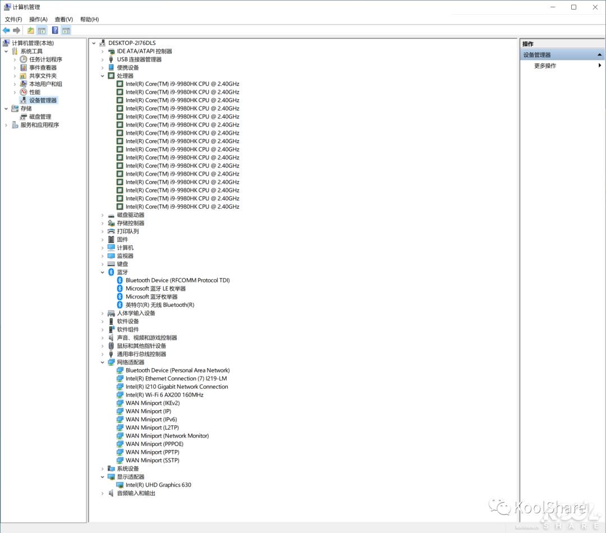The width and height of the screenshot is (606, 533).
Task: Click the Sound, video and game controllers icon
Action: (111, 338)
